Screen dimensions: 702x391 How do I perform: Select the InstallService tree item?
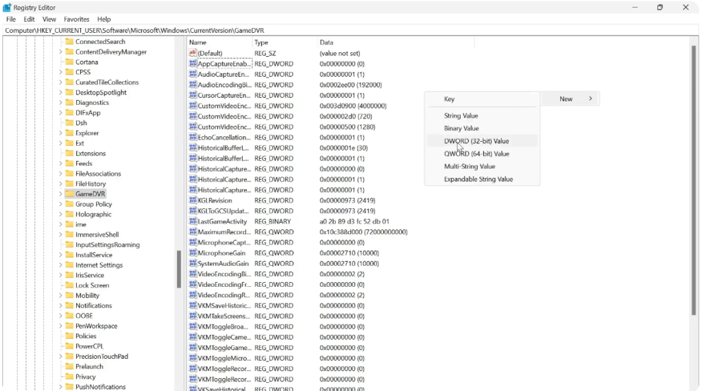coord(93,255)
